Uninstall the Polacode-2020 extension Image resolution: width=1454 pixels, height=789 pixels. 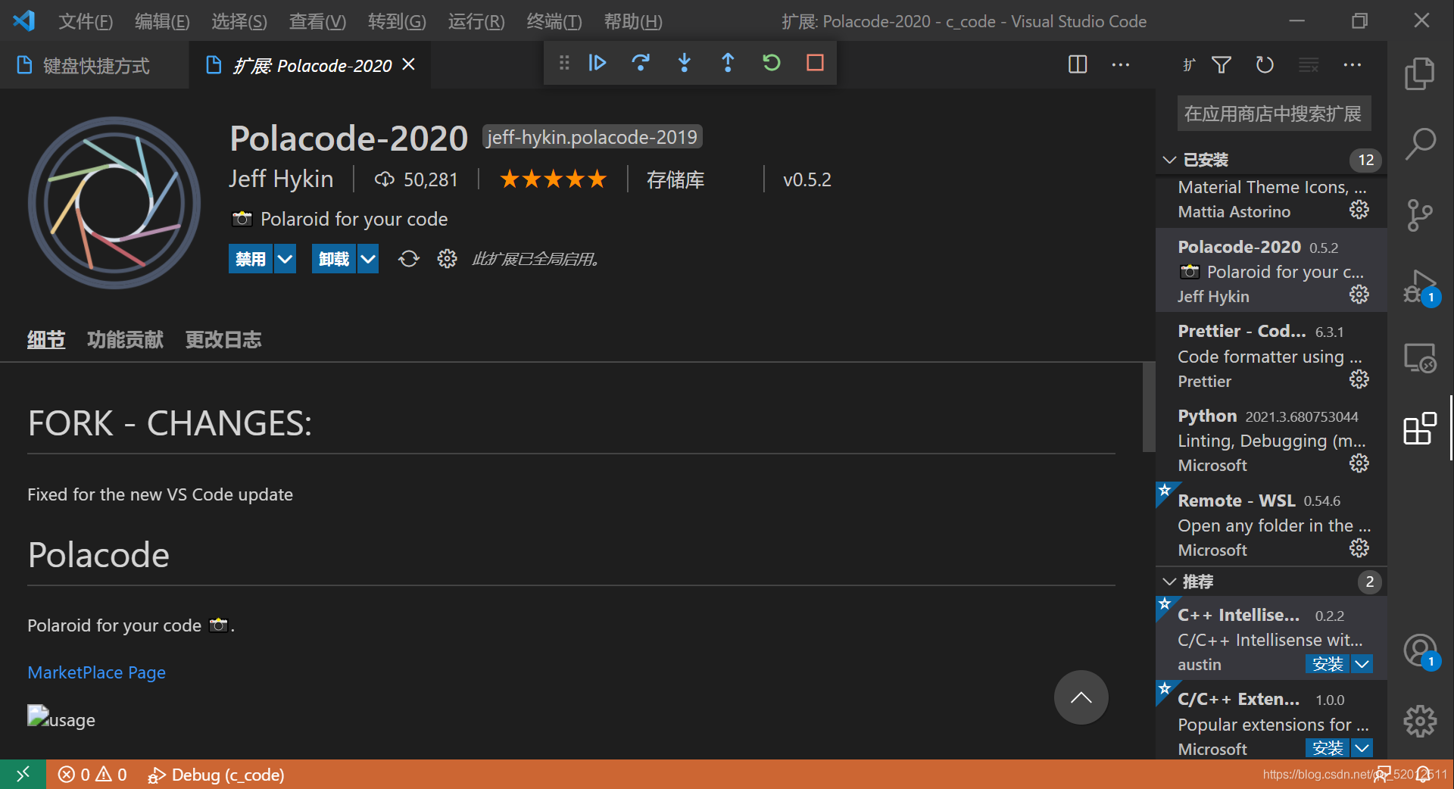334,259
